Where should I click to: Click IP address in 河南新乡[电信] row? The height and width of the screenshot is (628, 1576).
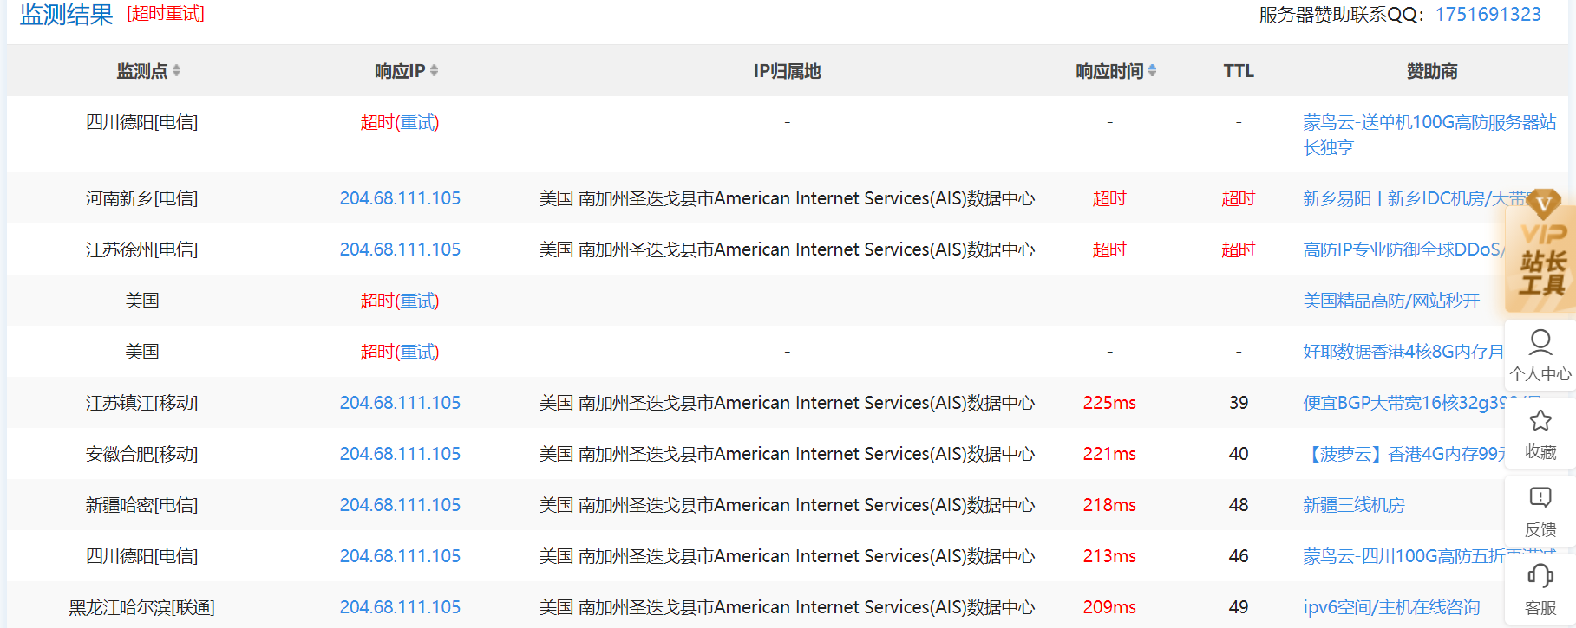click(x=400, y=198)
